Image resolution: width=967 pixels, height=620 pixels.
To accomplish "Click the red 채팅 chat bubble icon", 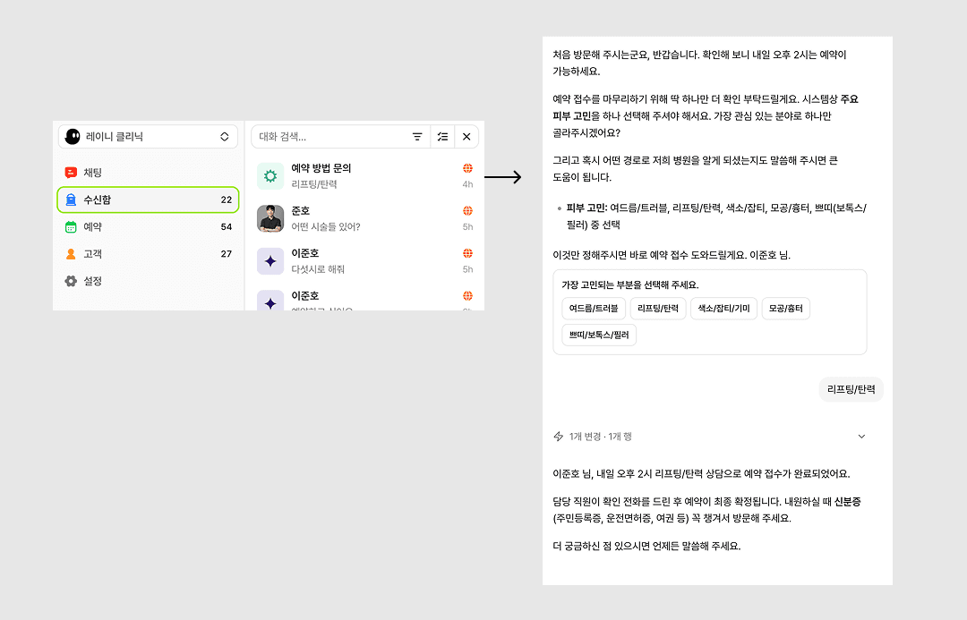I will point(71,173).
